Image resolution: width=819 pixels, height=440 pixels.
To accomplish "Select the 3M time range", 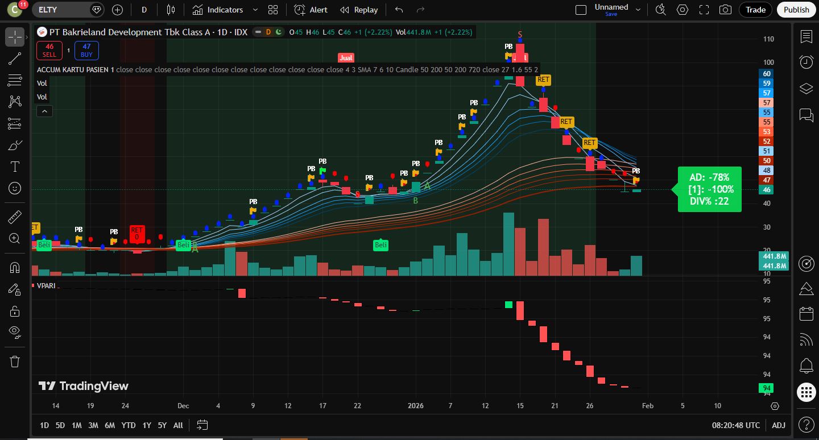I will [93, 425].
